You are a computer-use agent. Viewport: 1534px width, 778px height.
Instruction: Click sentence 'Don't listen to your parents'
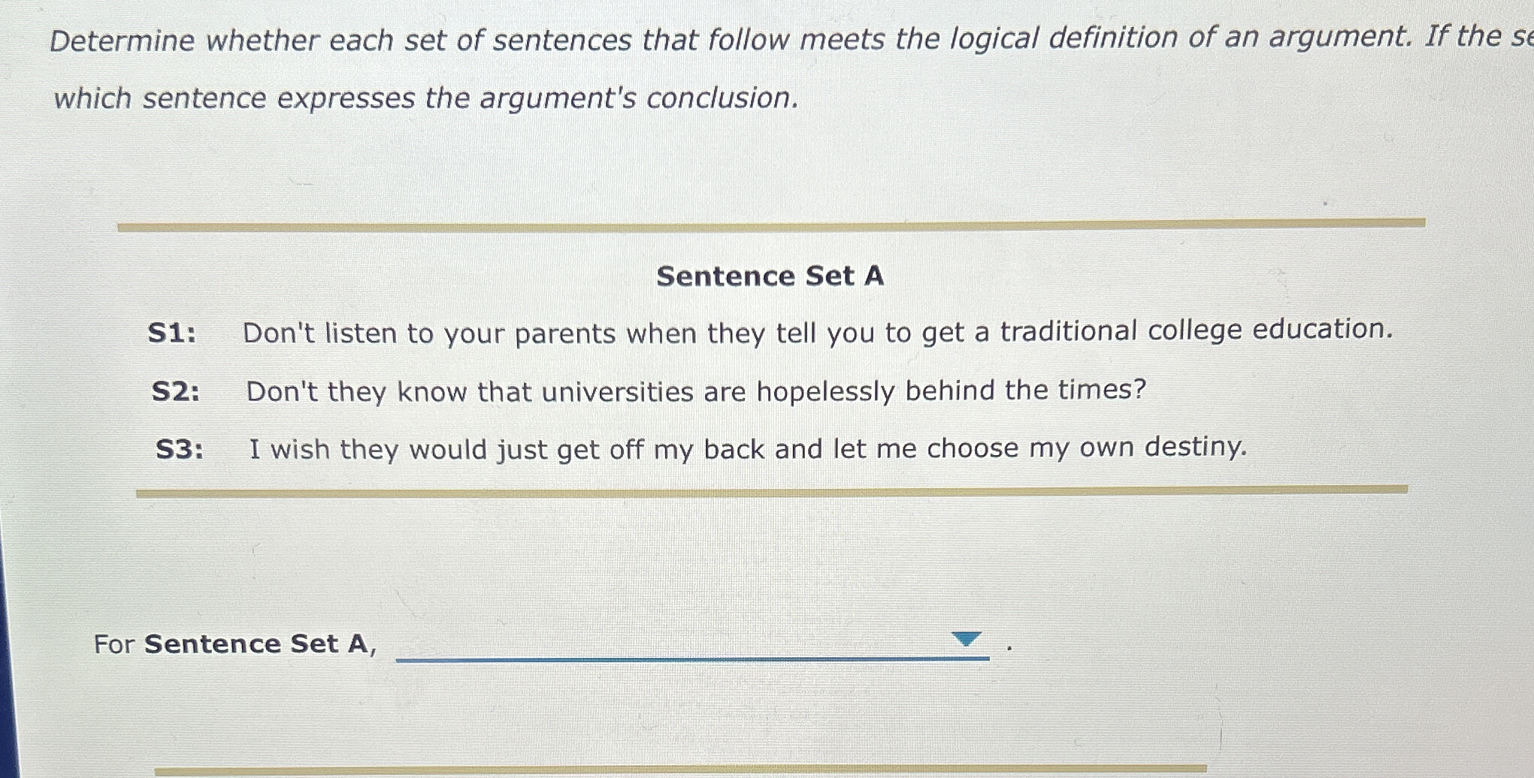tap(818, 331)
